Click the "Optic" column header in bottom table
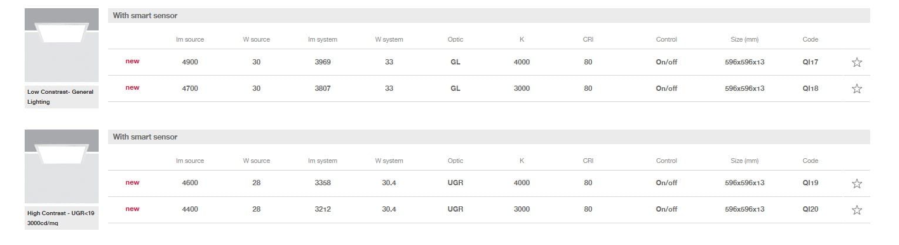This screenshot has width=899, height=245. click(455, 161)
